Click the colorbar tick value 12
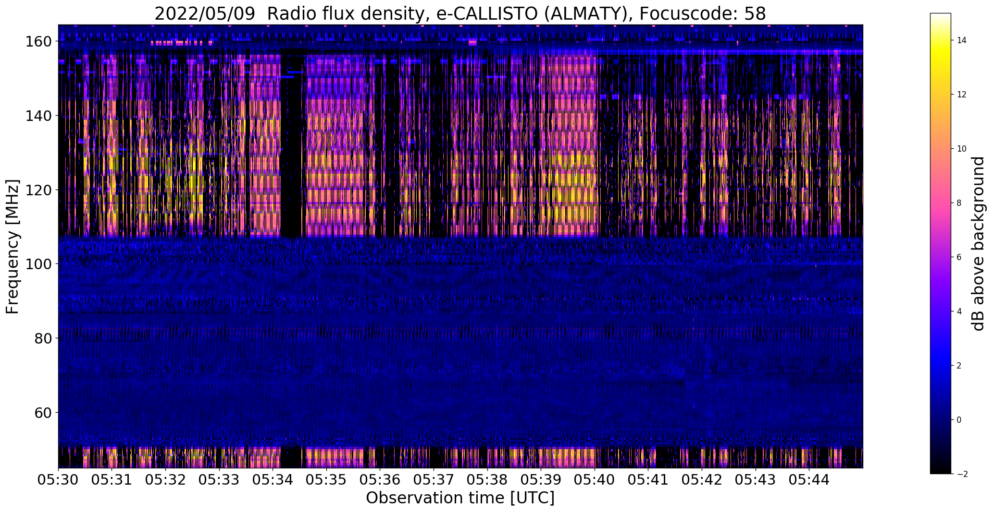 tap(962, 95)
